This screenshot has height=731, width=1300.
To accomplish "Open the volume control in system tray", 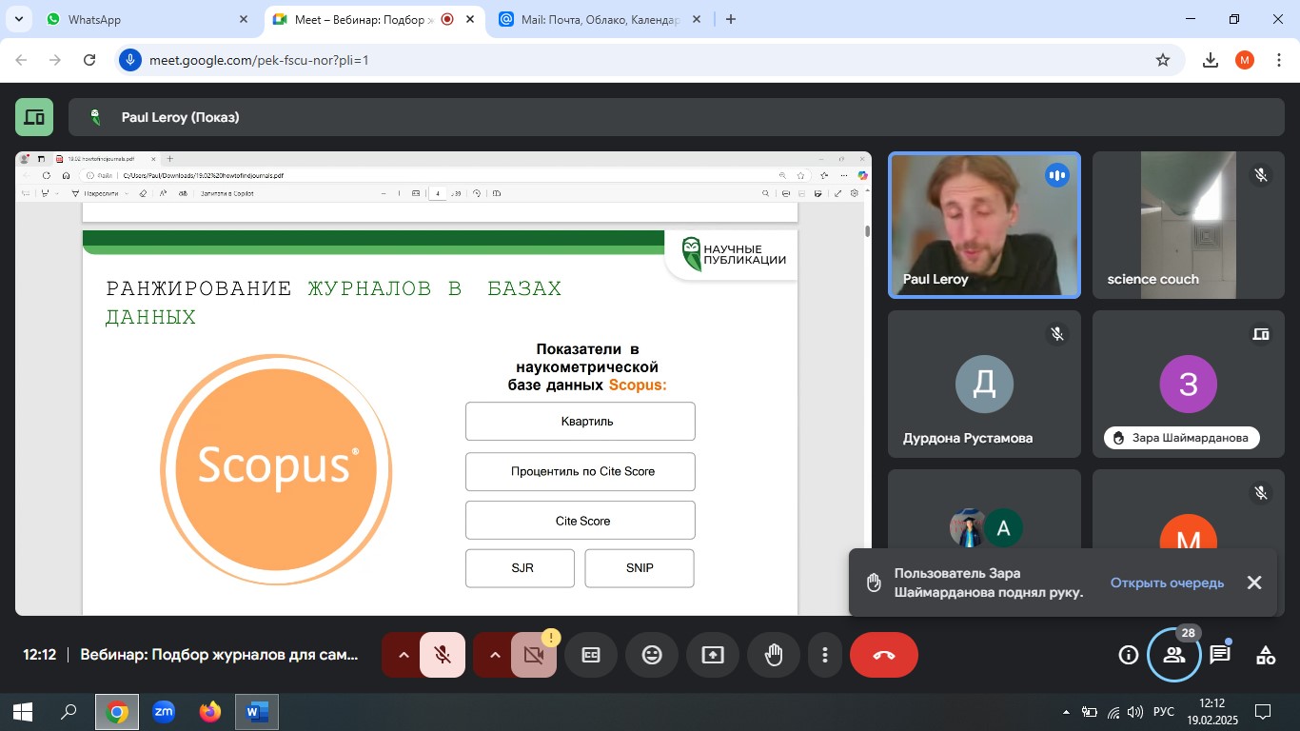I will click(1134, 712).
